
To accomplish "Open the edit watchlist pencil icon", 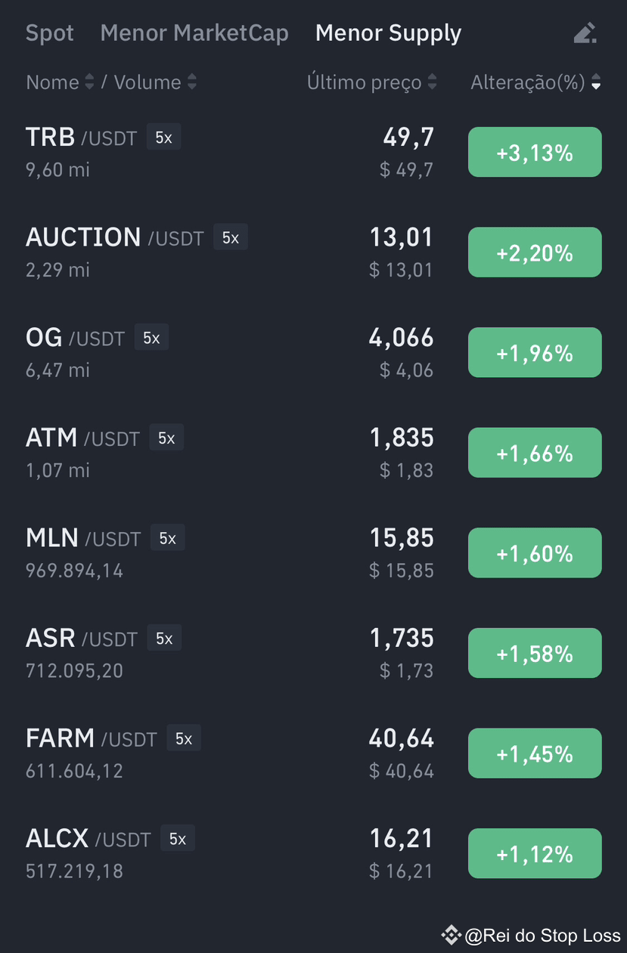I will [585, 32].
